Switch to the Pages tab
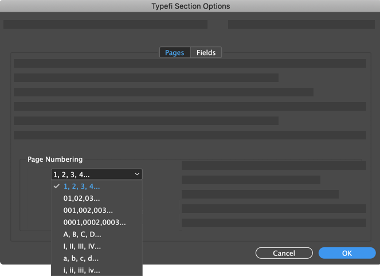380x276 pixels. (175, 52)
